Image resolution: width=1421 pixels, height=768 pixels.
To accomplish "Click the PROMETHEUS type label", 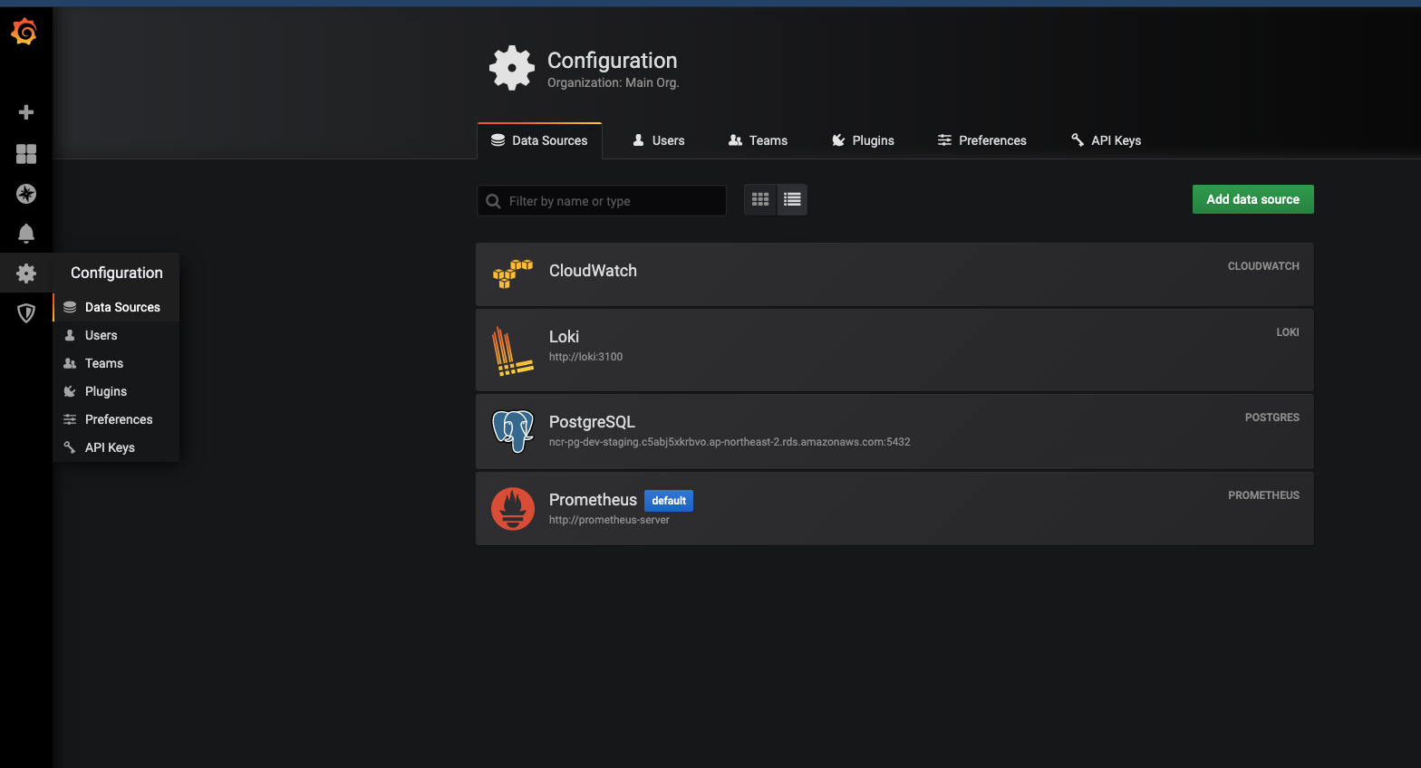I will (1263, 495).
